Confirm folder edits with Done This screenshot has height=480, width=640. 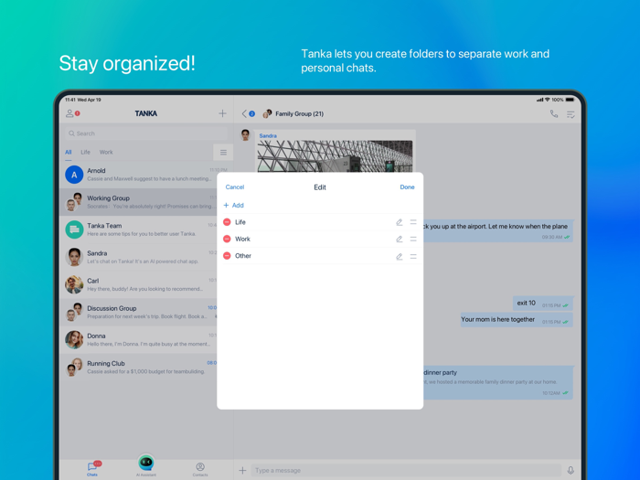[x=407, y=187]
